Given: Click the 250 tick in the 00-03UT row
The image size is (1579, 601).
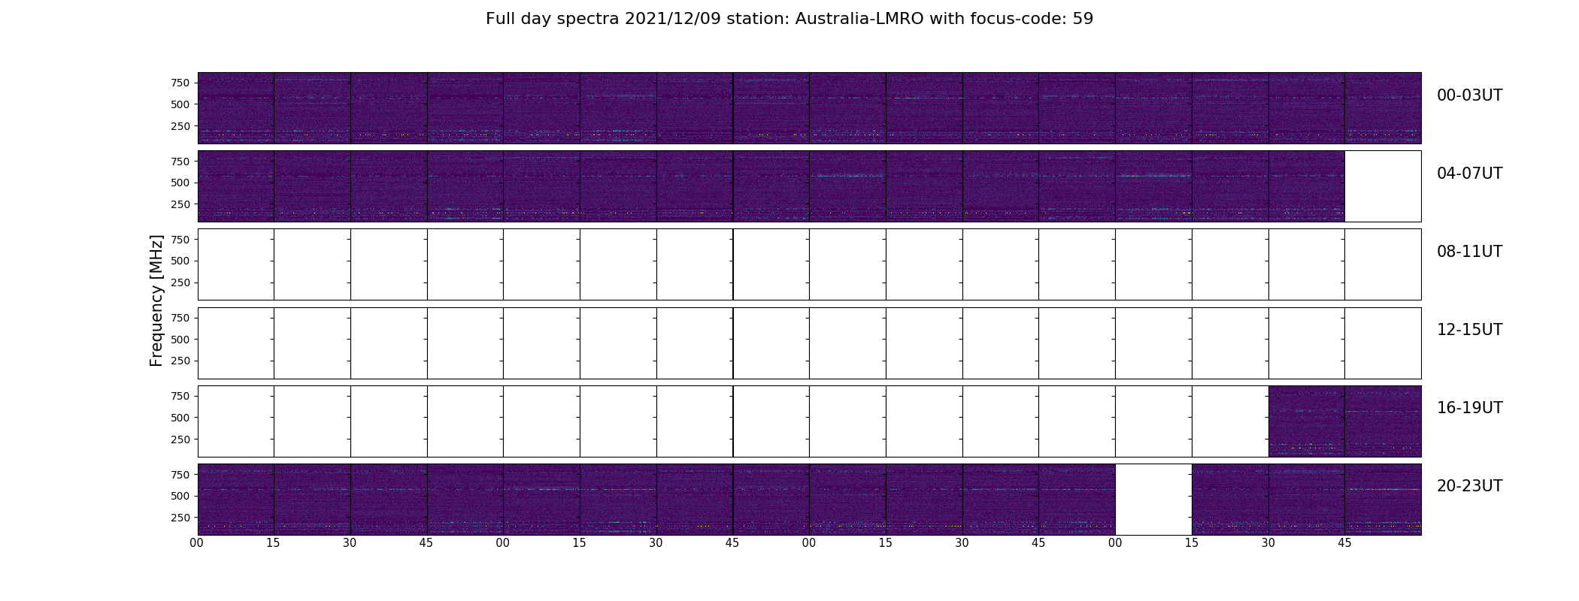Looking at the screenshot, I should point(180,126).
